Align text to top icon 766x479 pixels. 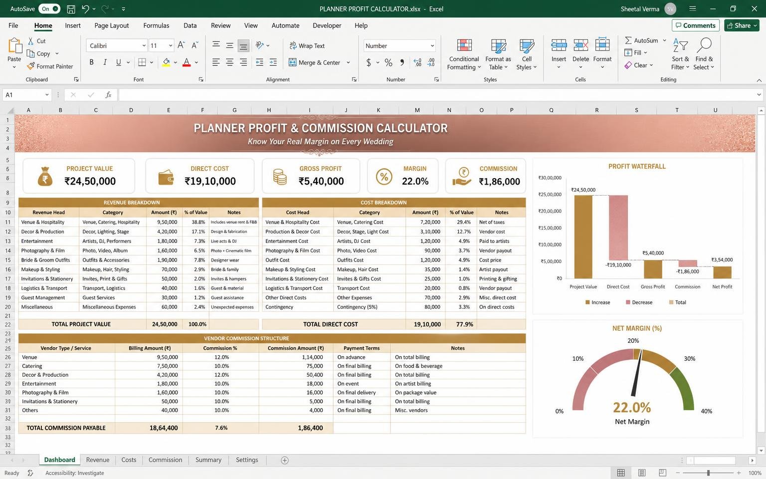pyautogui.click(x=216, y=45)
